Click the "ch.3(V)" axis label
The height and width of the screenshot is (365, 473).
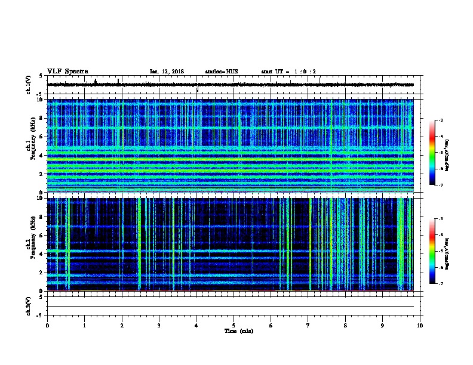click(x=28, y=306)
